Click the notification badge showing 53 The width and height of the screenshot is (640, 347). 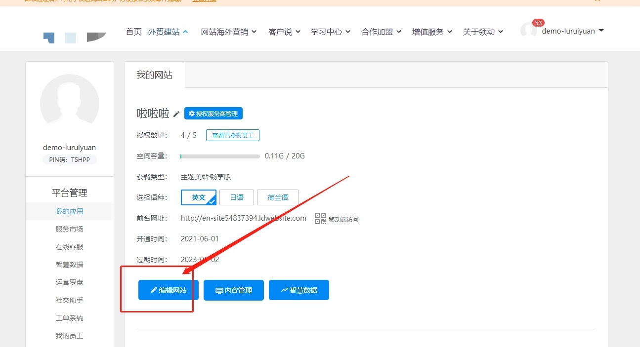(538, 23)
